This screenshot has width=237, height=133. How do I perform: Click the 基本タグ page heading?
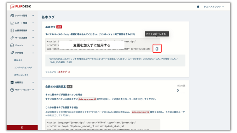coord(48,17)
